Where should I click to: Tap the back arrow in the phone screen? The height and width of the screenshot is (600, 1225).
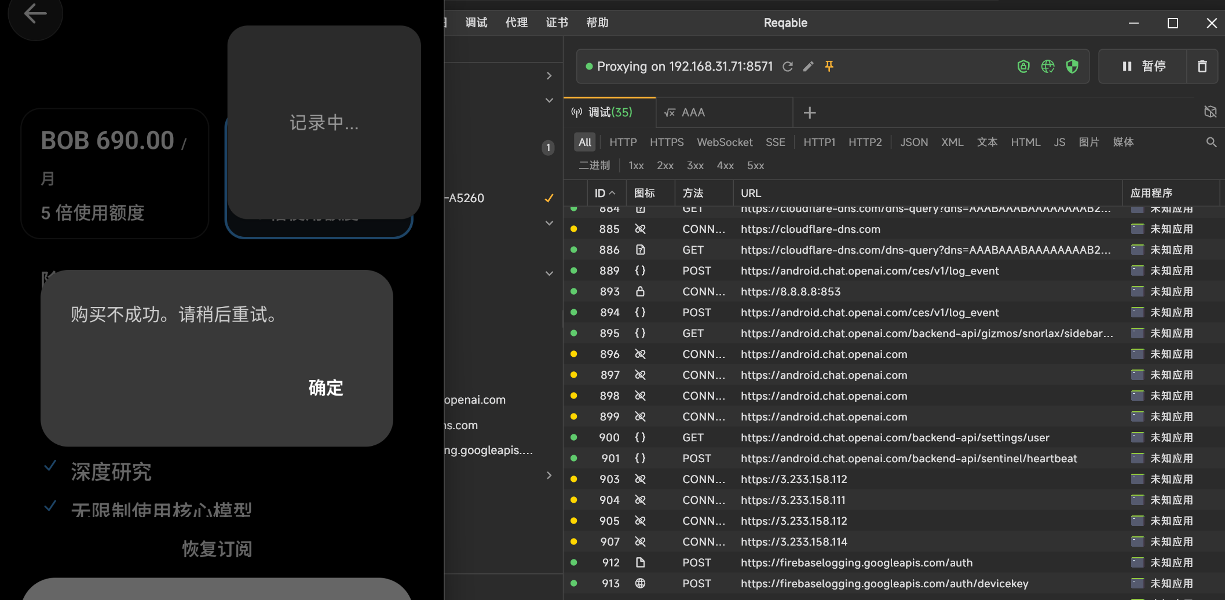pos(35,13)
